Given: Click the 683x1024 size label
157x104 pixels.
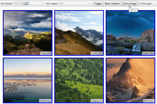Looking at the screenshot, I should pos(149,101).
